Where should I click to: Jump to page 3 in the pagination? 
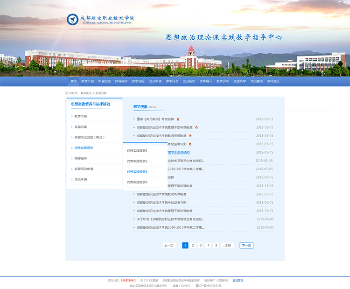point(201,245)
